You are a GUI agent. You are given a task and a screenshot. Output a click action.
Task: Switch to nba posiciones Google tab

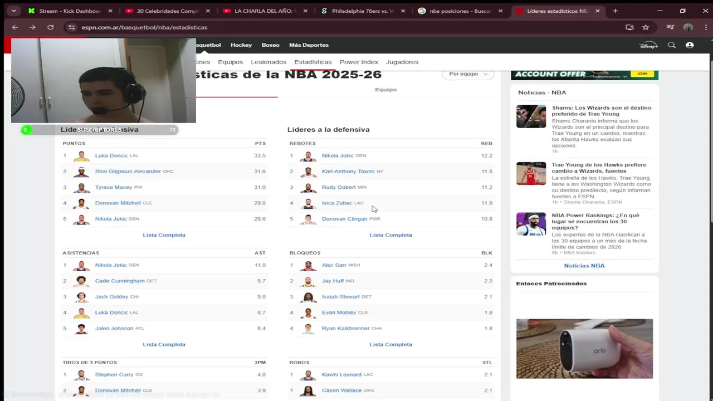[460, 11]
